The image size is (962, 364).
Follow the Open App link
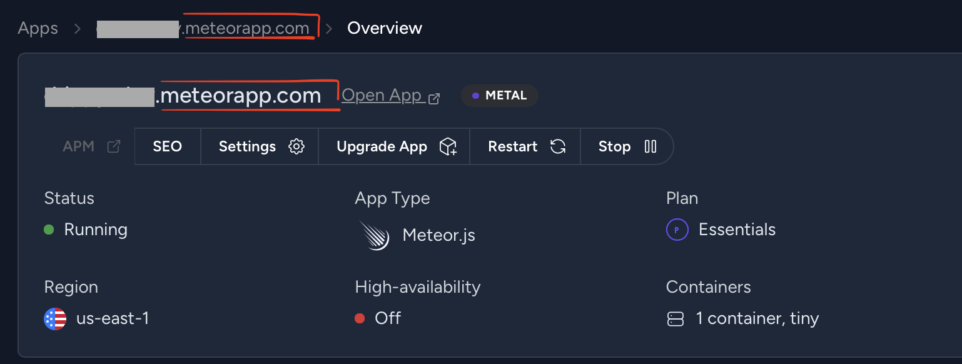(382, 96)
